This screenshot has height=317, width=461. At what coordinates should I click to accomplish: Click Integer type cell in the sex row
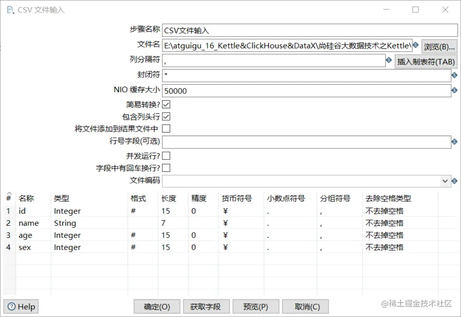90,247
